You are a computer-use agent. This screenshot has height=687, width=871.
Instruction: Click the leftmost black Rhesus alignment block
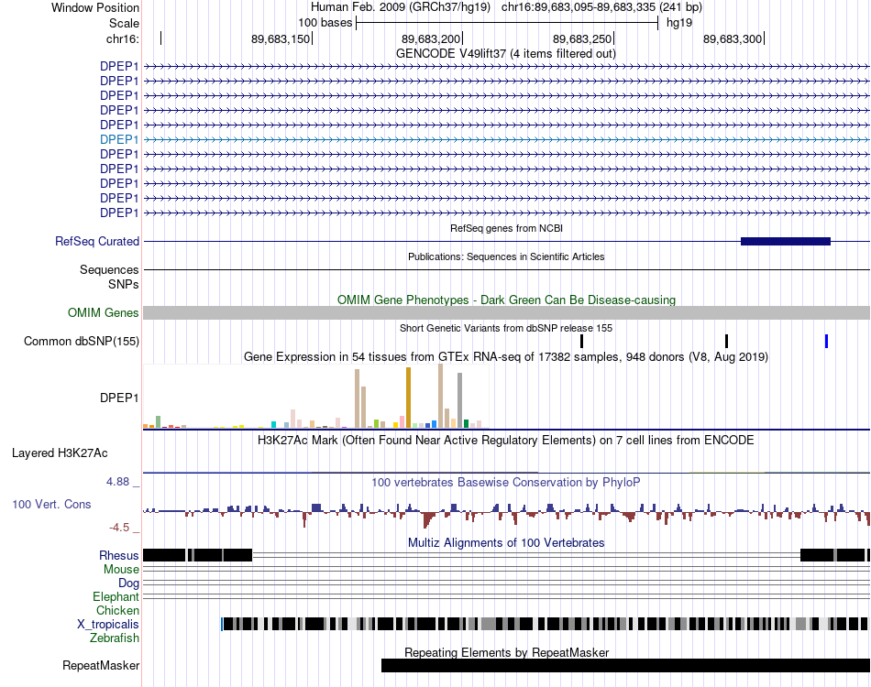coord(164,555)
